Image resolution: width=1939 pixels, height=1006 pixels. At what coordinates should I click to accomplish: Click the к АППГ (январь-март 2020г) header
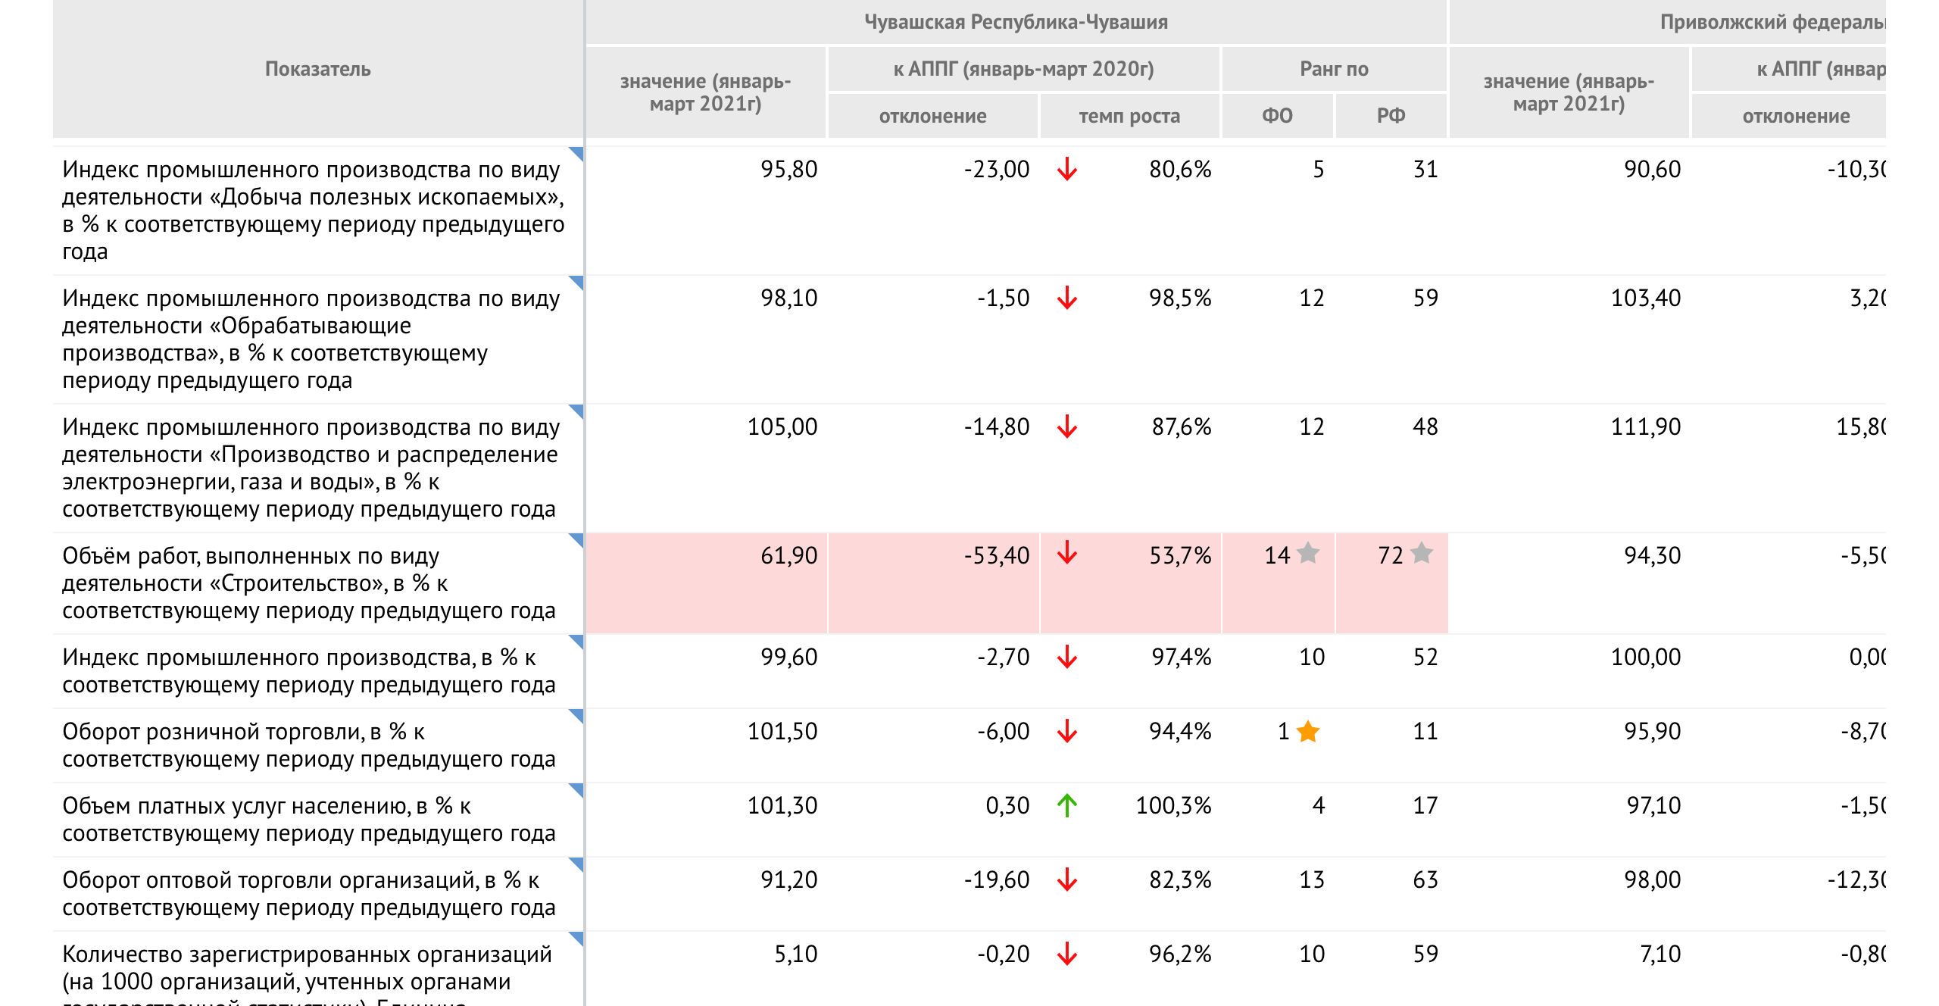(x=1024, y=69)
